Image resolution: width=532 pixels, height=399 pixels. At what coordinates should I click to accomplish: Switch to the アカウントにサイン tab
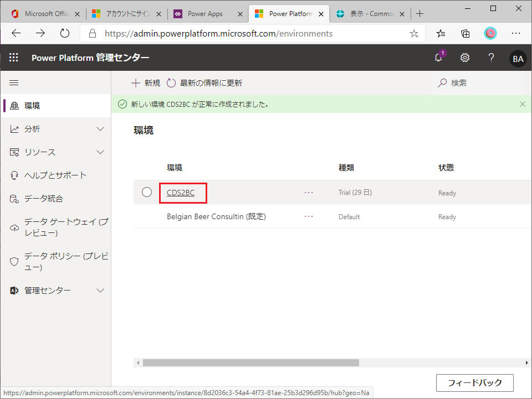126,13
